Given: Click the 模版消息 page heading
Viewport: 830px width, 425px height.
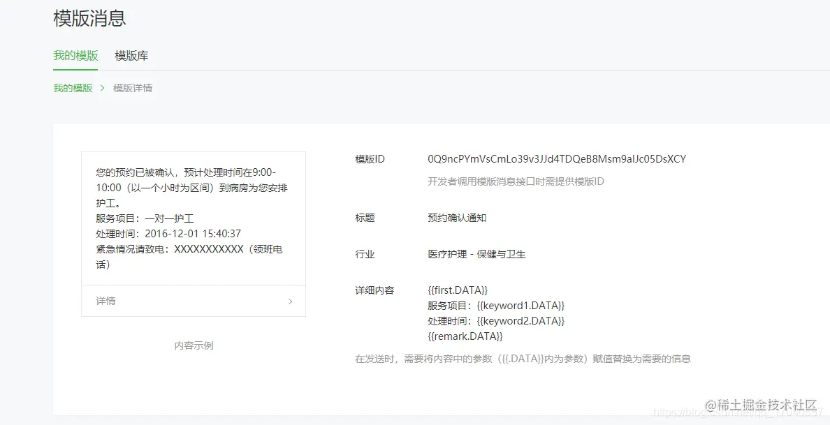Looking at the screenshot, I should (89, 19).
